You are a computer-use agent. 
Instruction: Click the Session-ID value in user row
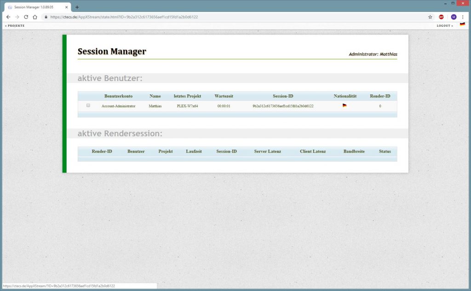pyautogui.click(x=283, y=106)
